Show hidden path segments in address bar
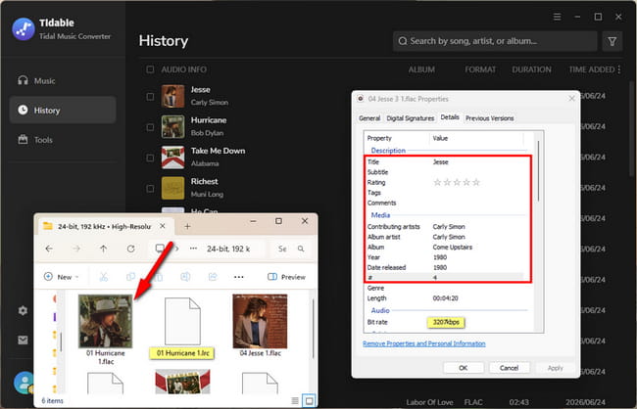This screenshot has width=637, height=409. pos(193,249)
